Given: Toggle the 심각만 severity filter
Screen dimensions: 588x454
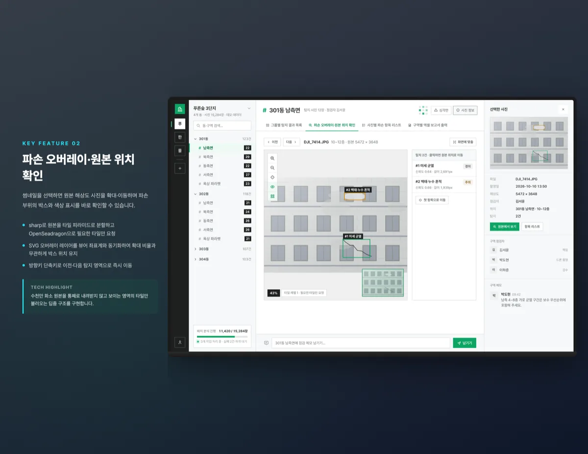Looking at the screenshot, I should point(441,110).
